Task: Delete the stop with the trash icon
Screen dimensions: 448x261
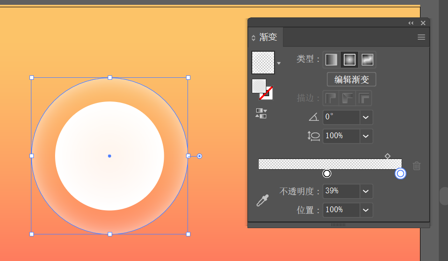Action: pos(417,165)
